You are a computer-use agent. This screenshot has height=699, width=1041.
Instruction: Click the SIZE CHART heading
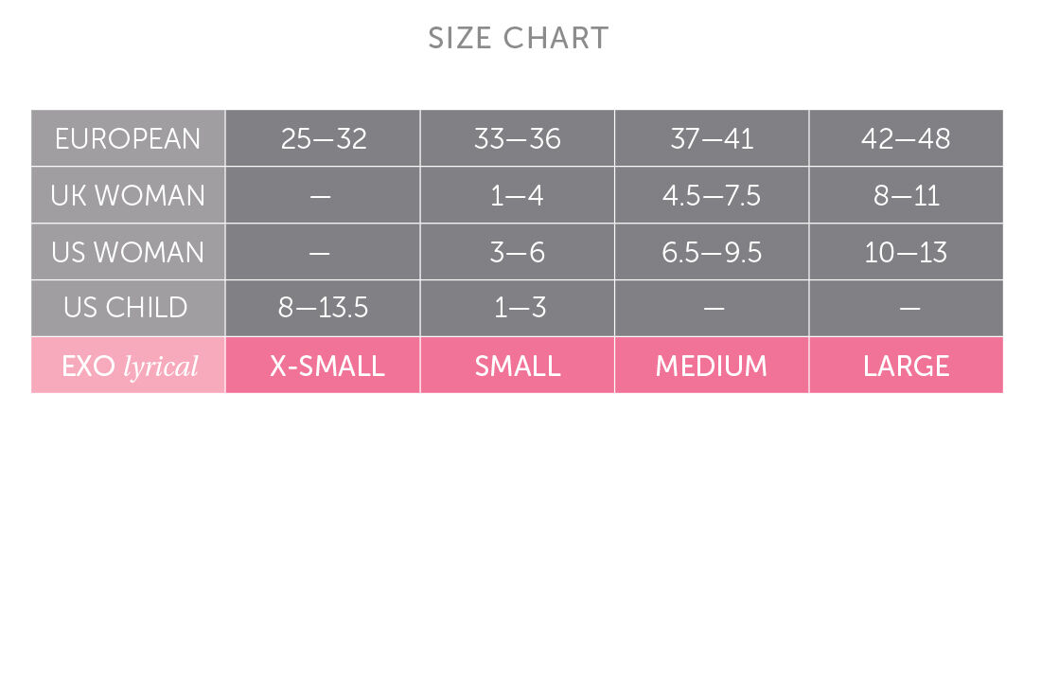click(x=519, y=39)
